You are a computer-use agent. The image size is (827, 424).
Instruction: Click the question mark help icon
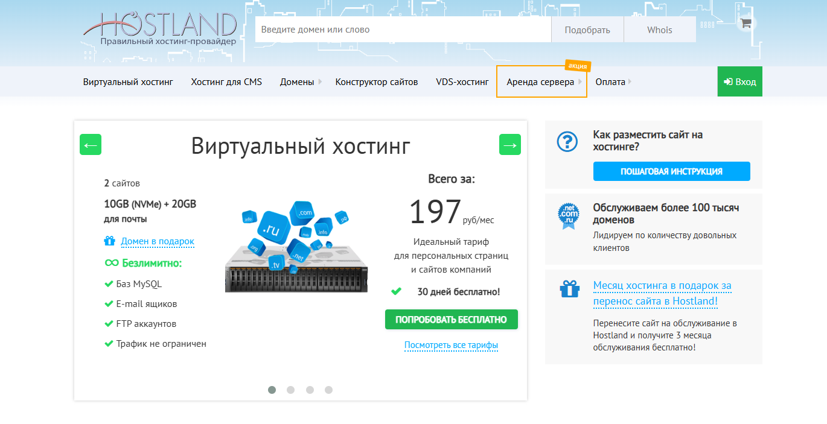567,142
